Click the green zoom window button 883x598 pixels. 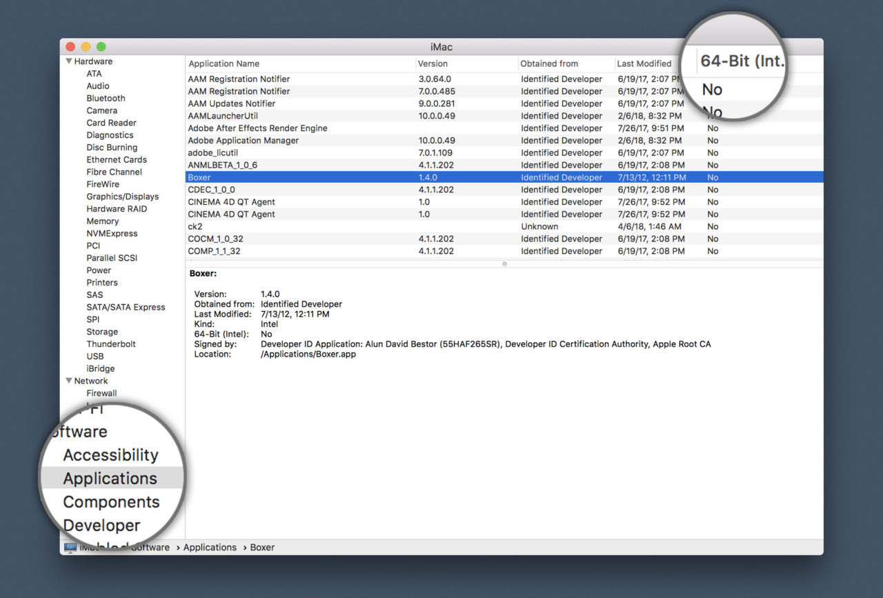pos(101,47)
